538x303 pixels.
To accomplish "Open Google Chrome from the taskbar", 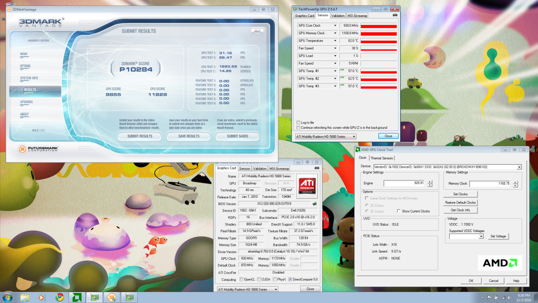I will [60, 298].
